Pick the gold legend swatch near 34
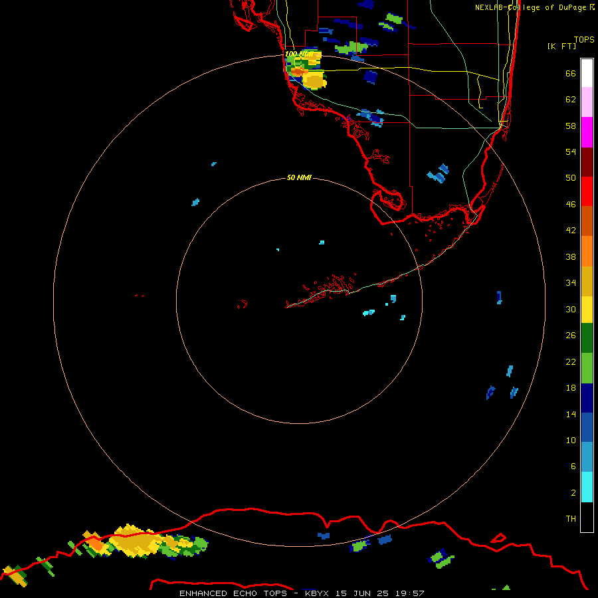 [x=587, y=281]
